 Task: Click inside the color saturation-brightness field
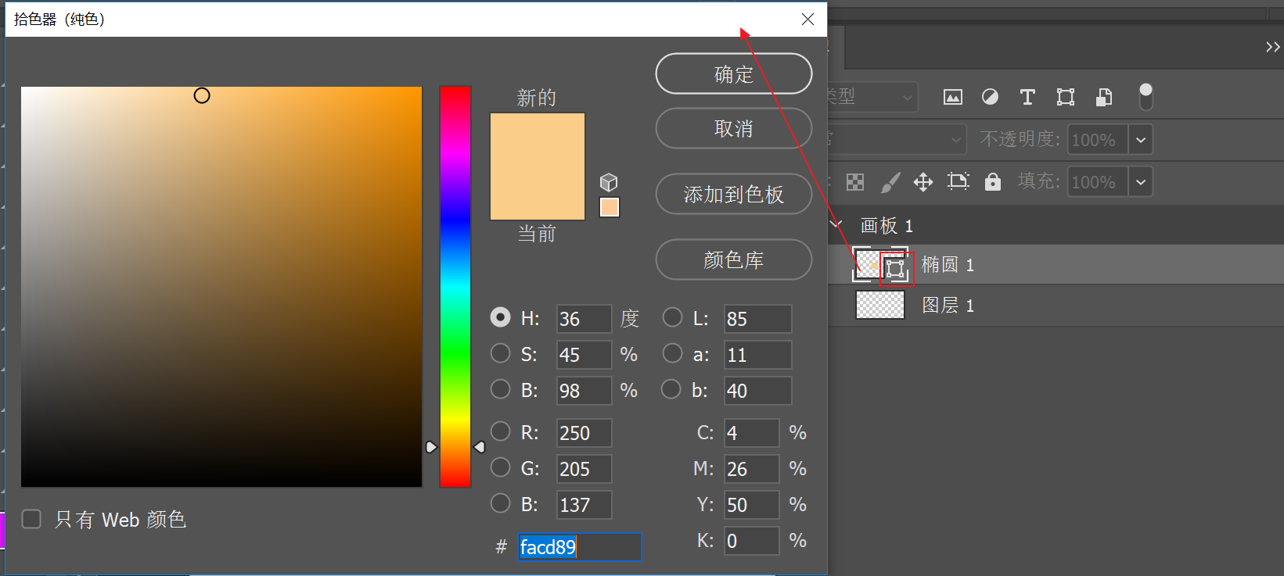(221, 287)
